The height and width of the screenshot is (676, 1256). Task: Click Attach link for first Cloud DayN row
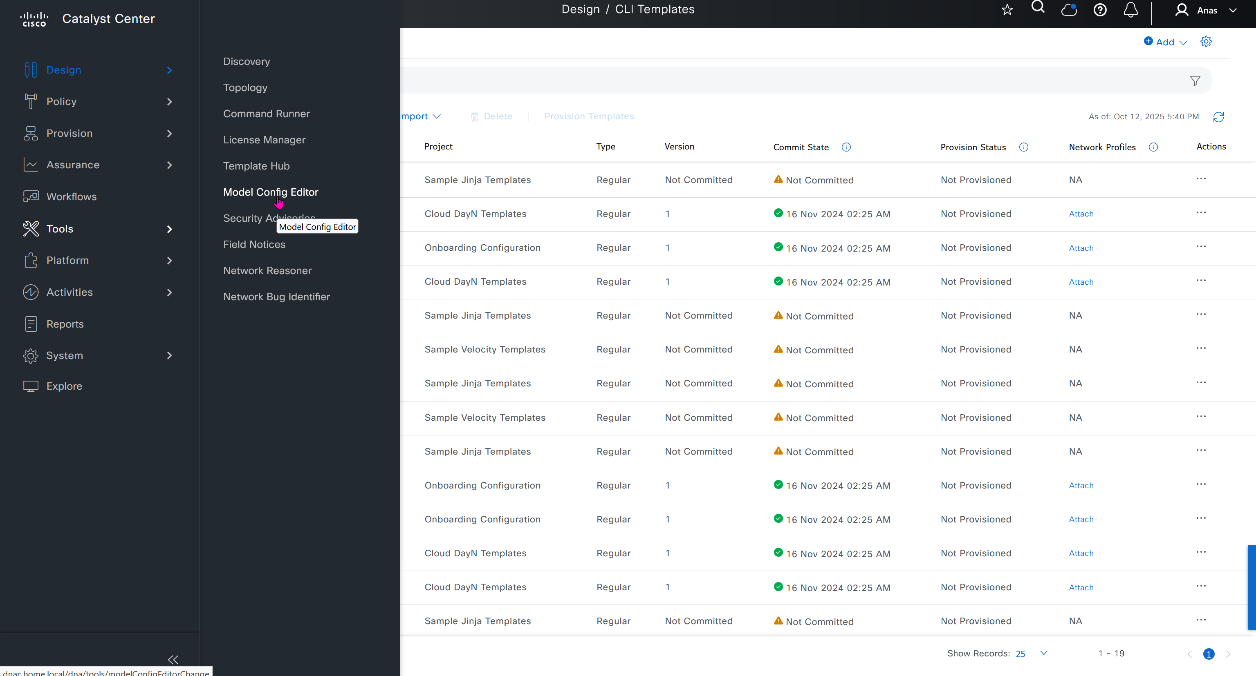pyautogui.click(x=1081, y=214)
